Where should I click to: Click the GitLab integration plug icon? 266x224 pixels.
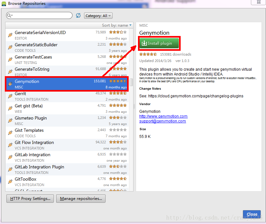pyautogui.click(x=10, y=157)
